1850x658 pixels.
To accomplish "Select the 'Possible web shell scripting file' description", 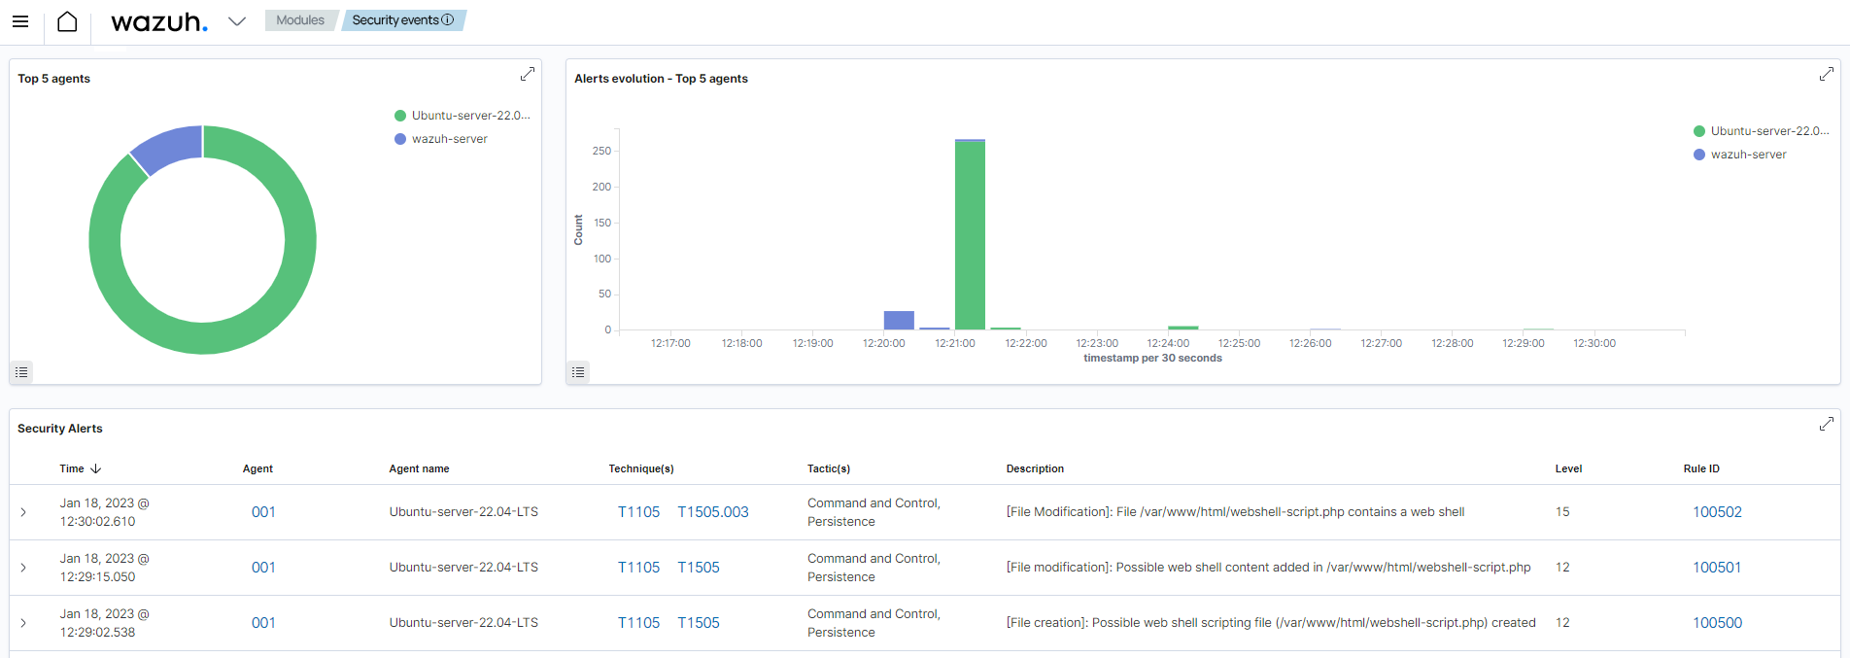I will pyautogui.click(x=1271, y=623).
